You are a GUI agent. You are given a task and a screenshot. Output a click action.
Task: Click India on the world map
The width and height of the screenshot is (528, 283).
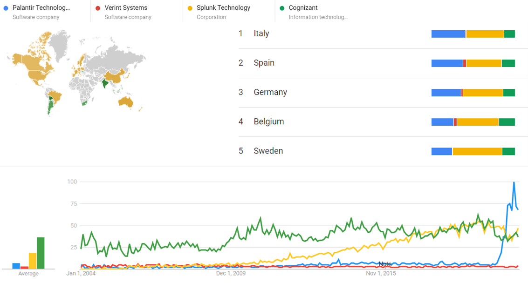[x=107, y=84]
